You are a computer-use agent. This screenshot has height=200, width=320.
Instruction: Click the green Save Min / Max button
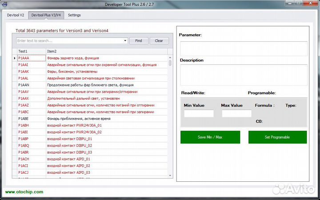pyautogui.click(x=210, y=137)
